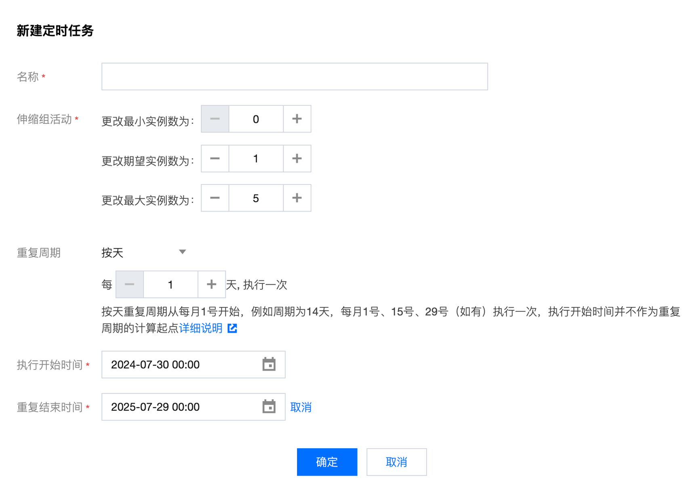
Task: Increase the desired instance count
Action: tap(297, 158)
